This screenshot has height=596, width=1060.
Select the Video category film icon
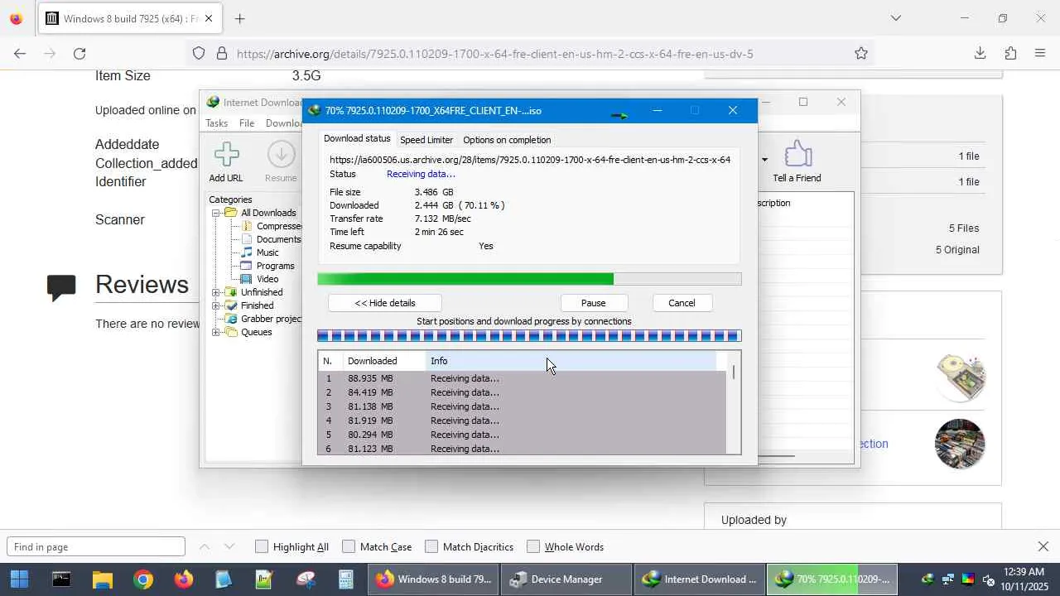tap(246, 279)
